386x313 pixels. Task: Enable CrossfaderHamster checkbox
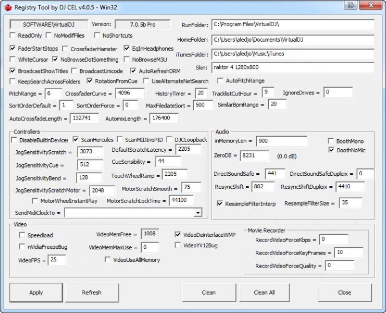(65, 49)
